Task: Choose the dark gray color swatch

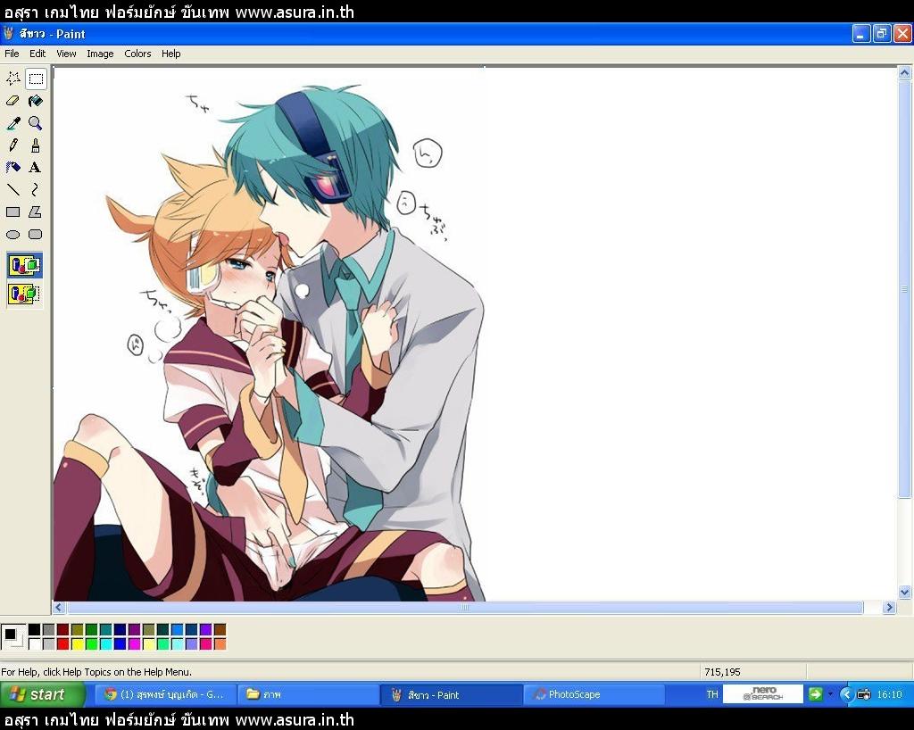Action: [48, 629]
